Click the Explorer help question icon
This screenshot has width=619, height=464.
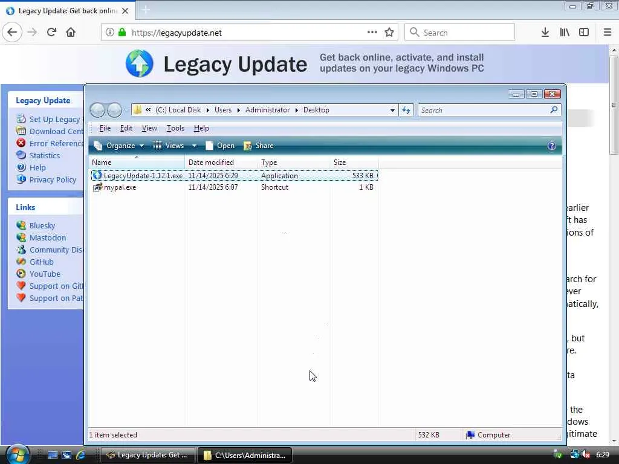pyautogui.click(x=551, y=146)
